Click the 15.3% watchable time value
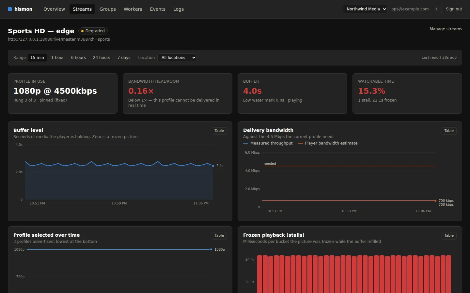 372,91
